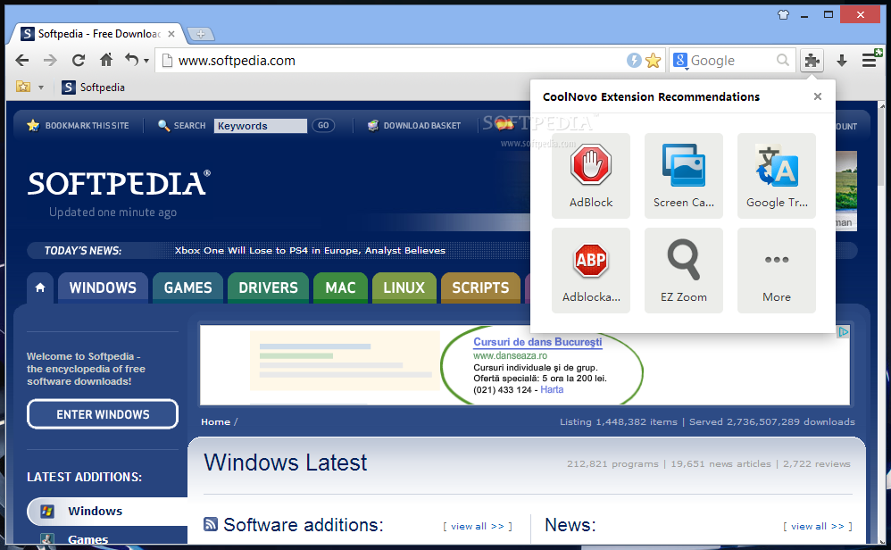Open the Google search engine selector
The height and width of the screenshot is (550, 891).
click(680, 60)
